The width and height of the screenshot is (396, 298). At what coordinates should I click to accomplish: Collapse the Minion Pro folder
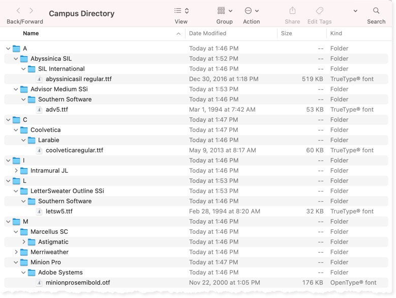16,262
